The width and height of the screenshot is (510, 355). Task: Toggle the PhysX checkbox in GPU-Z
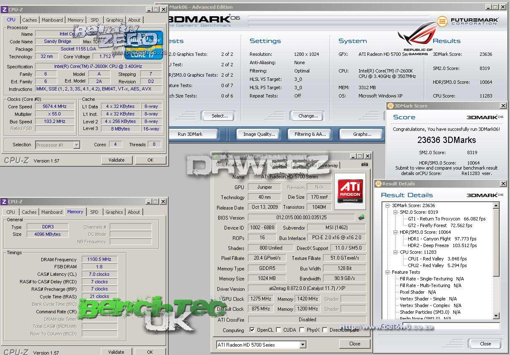(x=301, y=330)
